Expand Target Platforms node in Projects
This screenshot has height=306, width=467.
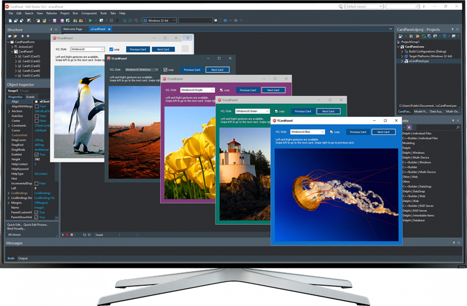[402, 56]
